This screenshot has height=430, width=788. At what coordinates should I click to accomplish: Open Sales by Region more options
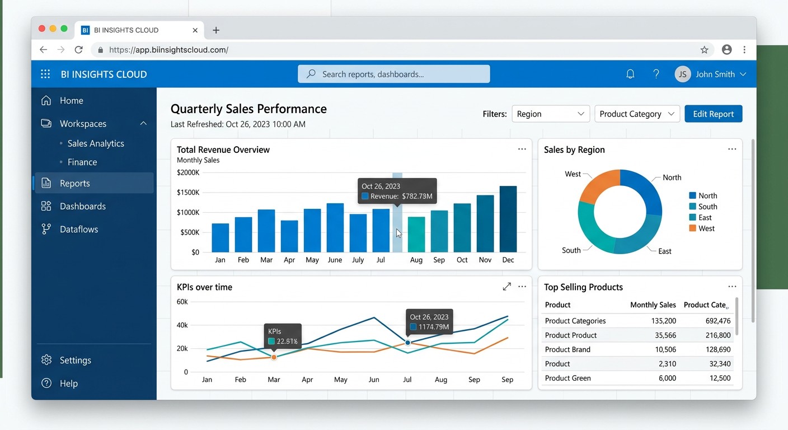(x=732, y=149)
